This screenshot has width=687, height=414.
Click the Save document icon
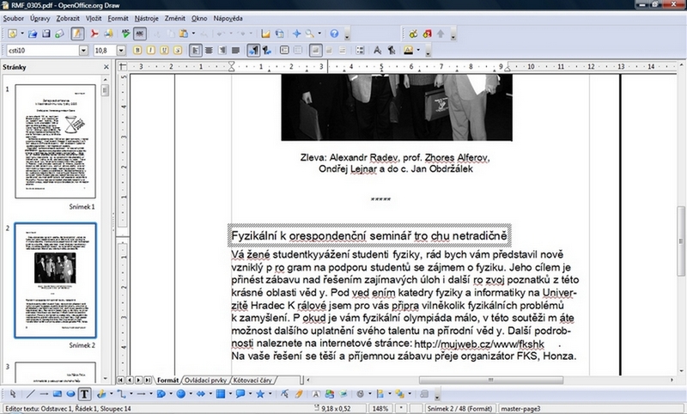click(x=46, y=33)
